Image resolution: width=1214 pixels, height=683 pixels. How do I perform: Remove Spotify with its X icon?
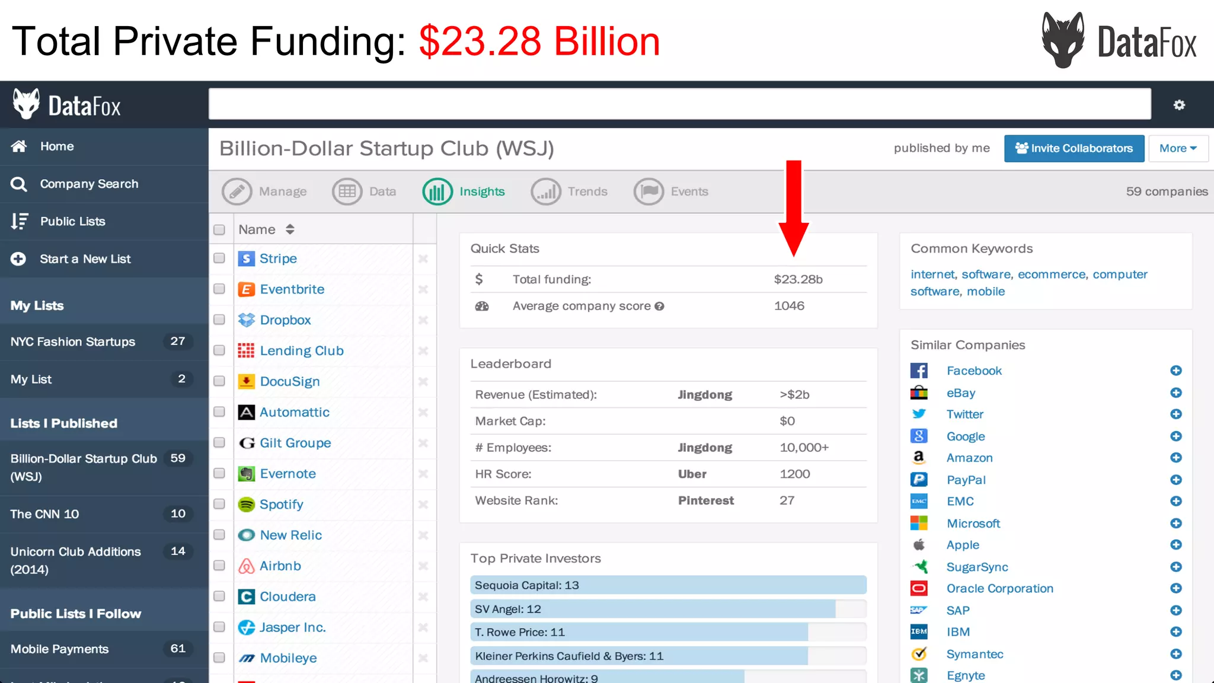tap(423, 505)
